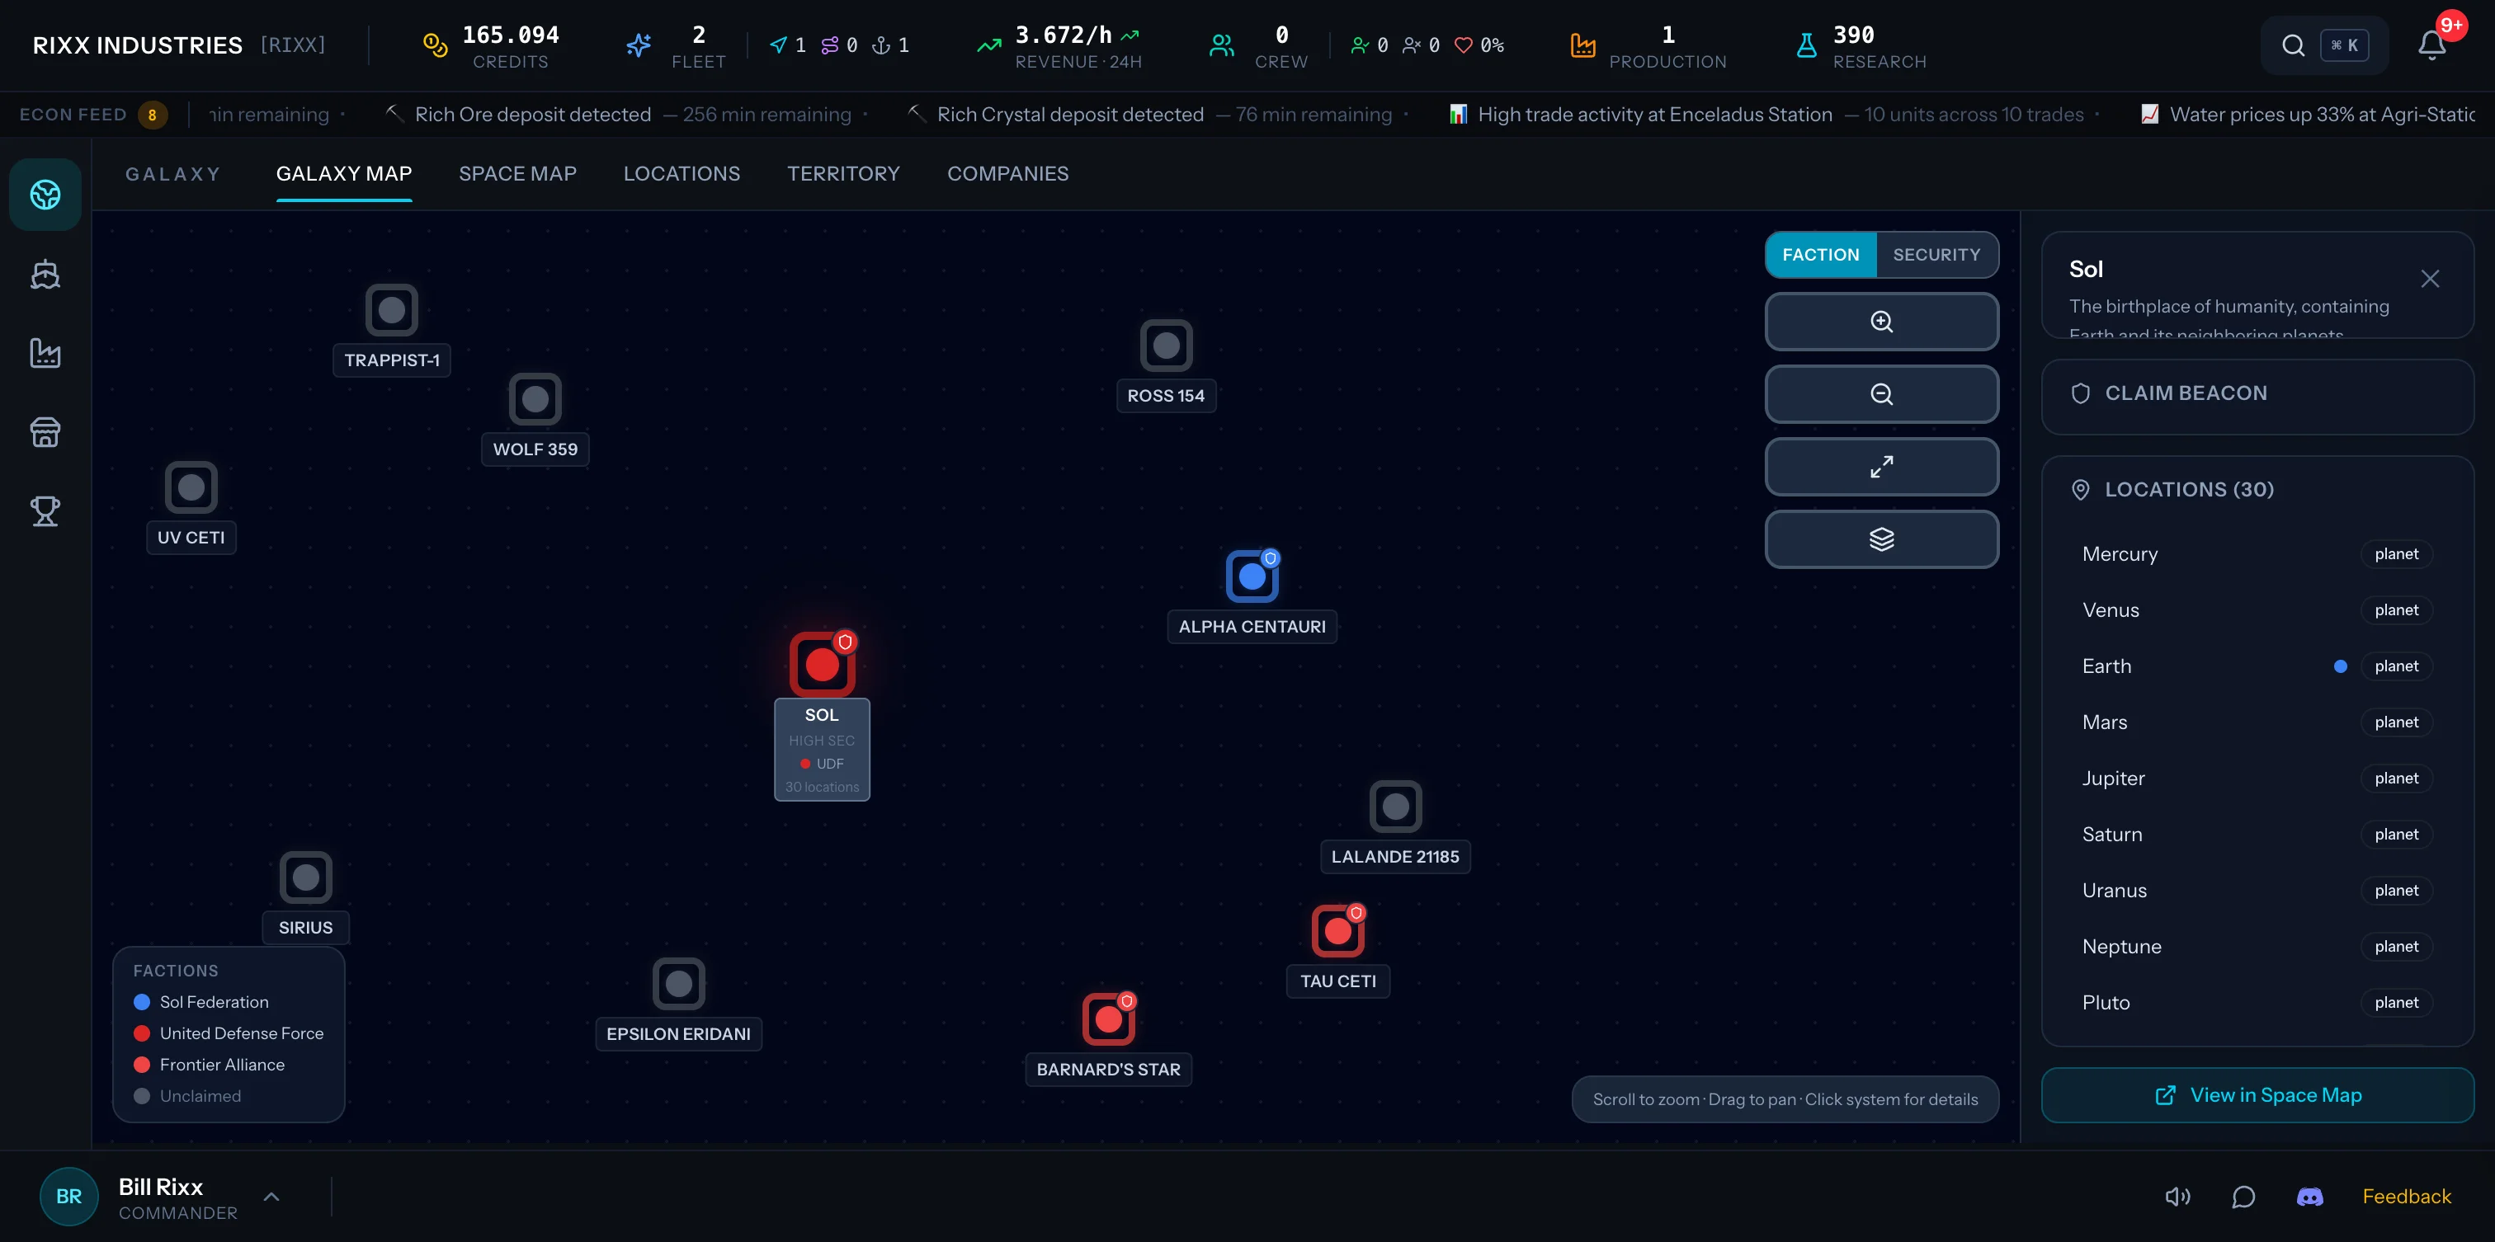Select the Alpha Centauri system node

coord(1252,577)
